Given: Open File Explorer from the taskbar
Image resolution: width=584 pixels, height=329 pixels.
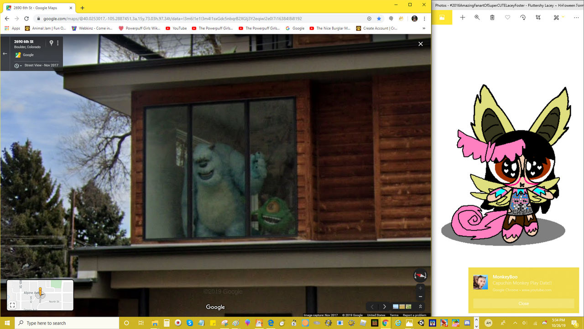Looking at the screenshot, I should pos(156,323).
